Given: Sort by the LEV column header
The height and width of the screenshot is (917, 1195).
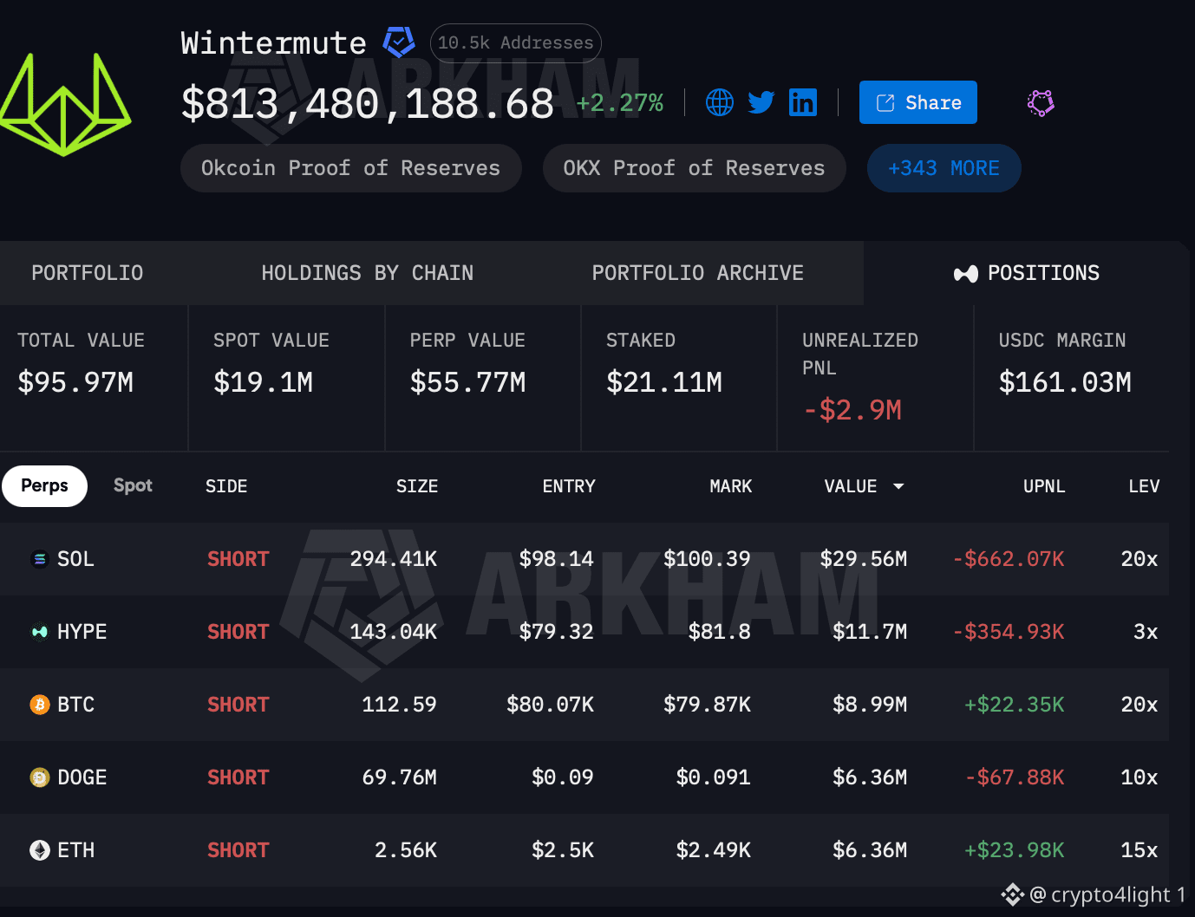Looking at the screenshot, I should (1144, 486).
